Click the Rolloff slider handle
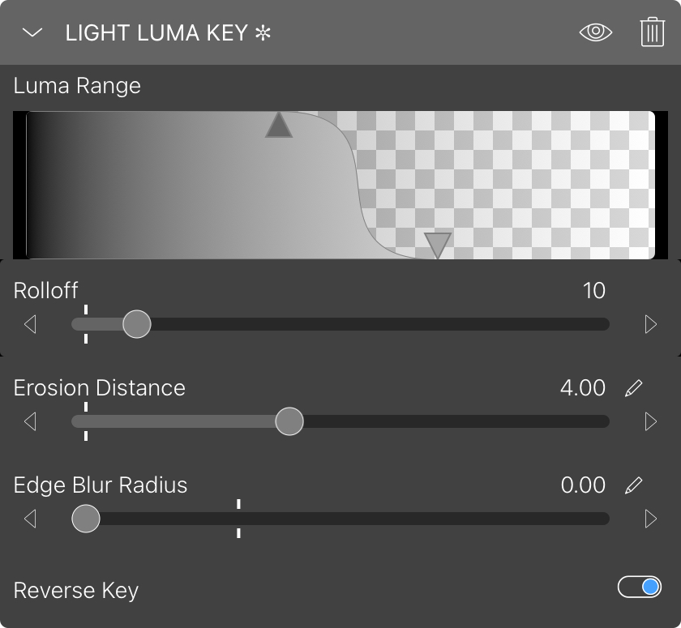The image size is (681, 628). pyautogui.click(x=137, y=324)
